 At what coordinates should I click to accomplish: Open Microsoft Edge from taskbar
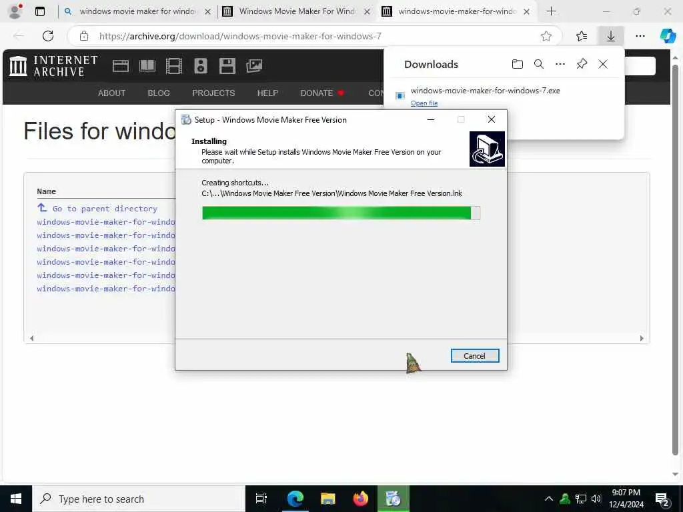tap(295, 499)
